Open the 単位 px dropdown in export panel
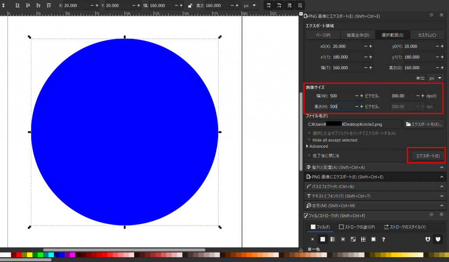 (x=435, y=78)
